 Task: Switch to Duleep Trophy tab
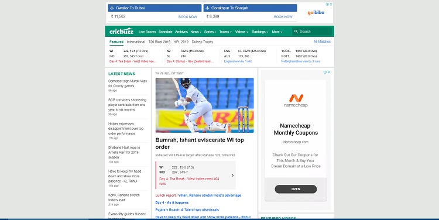coord(203,42)
